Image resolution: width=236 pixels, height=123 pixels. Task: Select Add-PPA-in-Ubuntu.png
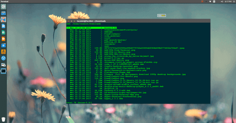click(100, 52)
